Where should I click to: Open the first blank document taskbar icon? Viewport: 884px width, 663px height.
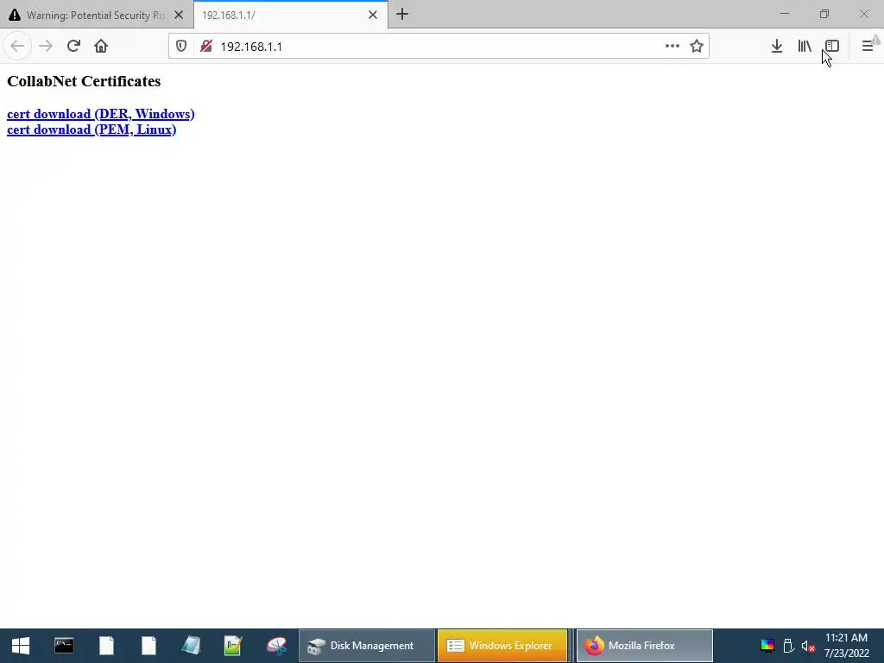click(x=106, y=646)
